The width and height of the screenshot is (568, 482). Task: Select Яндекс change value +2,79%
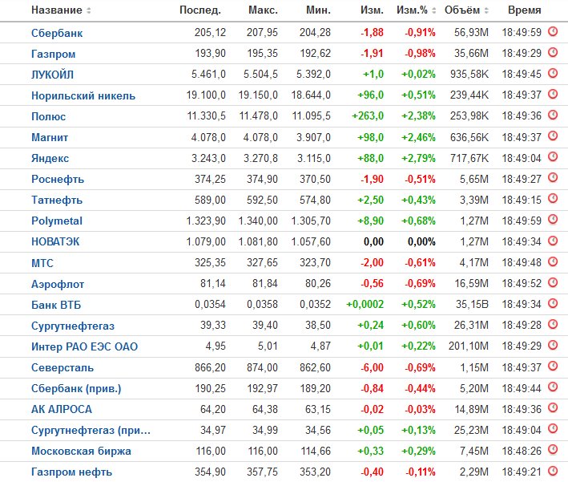click(x=418, y=158)
